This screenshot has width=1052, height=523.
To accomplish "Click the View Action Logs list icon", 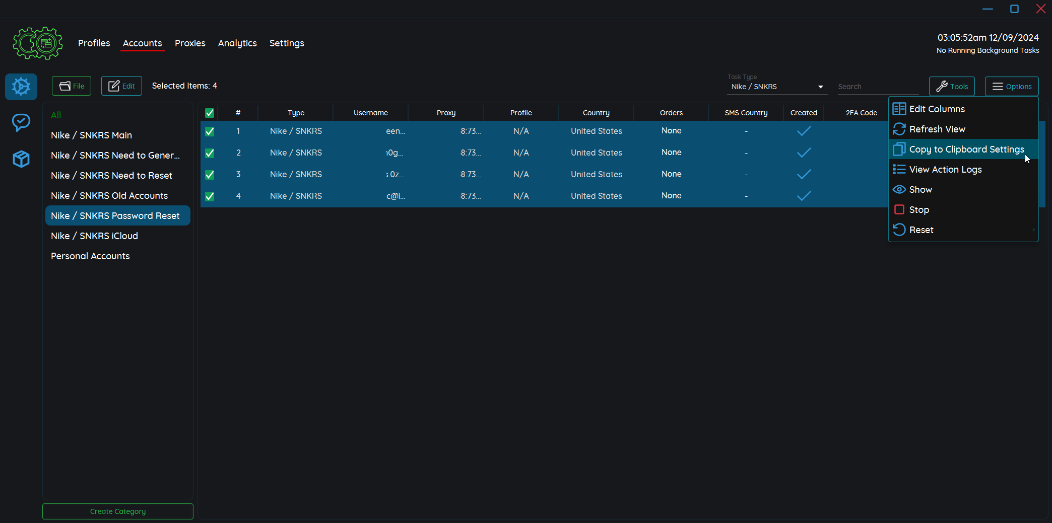I will pos(899,170).
